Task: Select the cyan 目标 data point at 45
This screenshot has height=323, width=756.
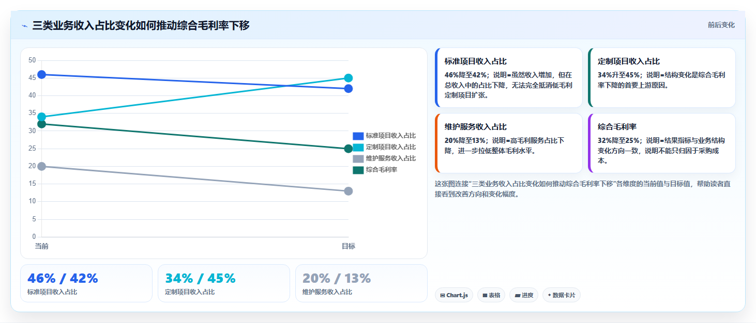Action: [x=348, y=78]
